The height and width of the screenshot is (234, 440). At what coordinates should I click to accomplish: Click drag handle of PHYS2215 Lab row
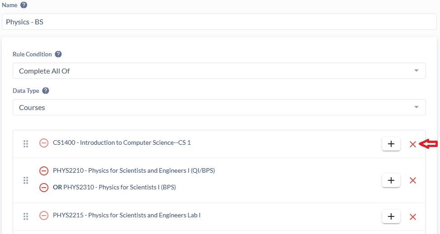[x=26, y=216]
